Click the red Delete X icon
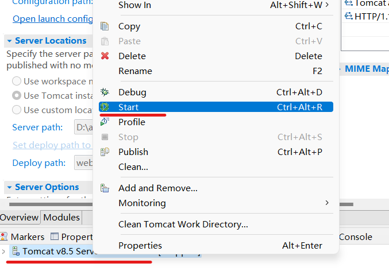The width and height of the screenshot is (389, 271). point(105,56)
